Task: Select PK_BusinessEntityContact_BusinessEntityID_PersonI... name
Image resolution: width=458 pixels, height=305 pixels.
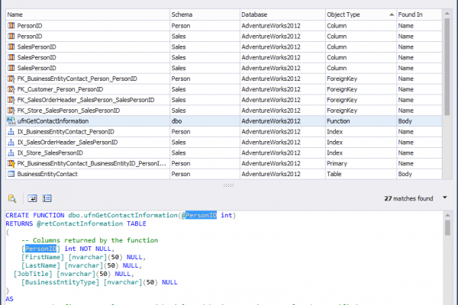Action: (92, 163)
